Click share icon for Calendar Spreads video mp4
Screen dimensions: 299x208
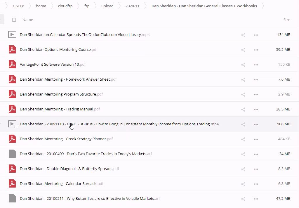243,35
